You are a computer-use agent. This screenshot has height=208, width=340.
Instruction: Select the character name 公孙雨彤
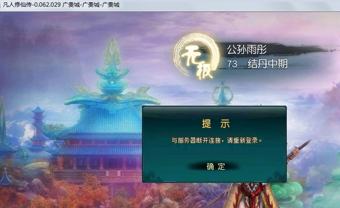point(246,50)
